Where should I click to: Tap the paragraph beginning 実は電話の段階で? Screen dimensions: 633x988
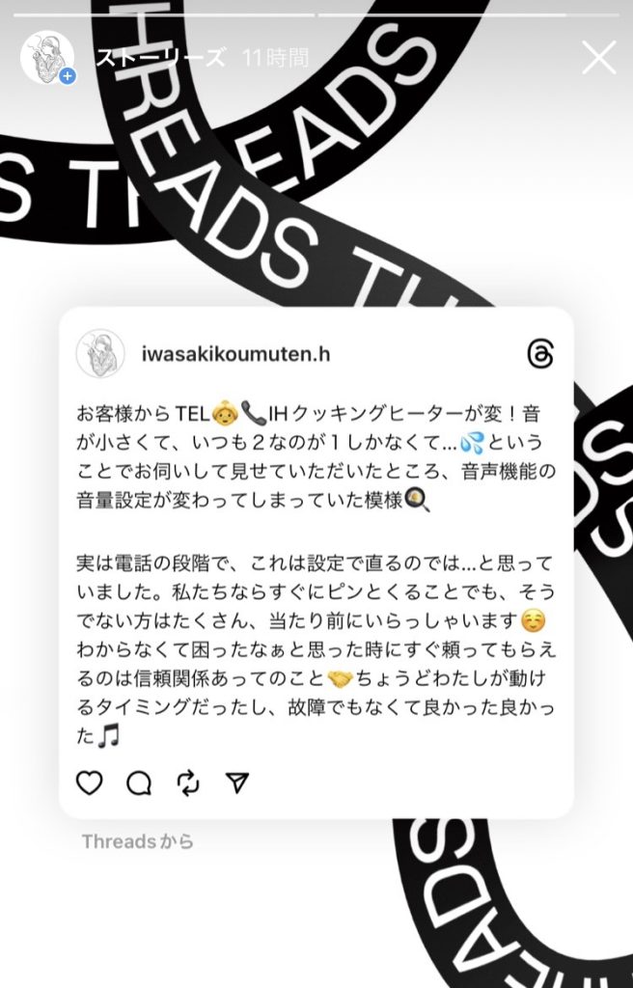tap(316, 649)
